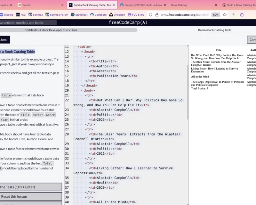
Task: Open the 80% page zoom control
Action: [x=215, y=14]
